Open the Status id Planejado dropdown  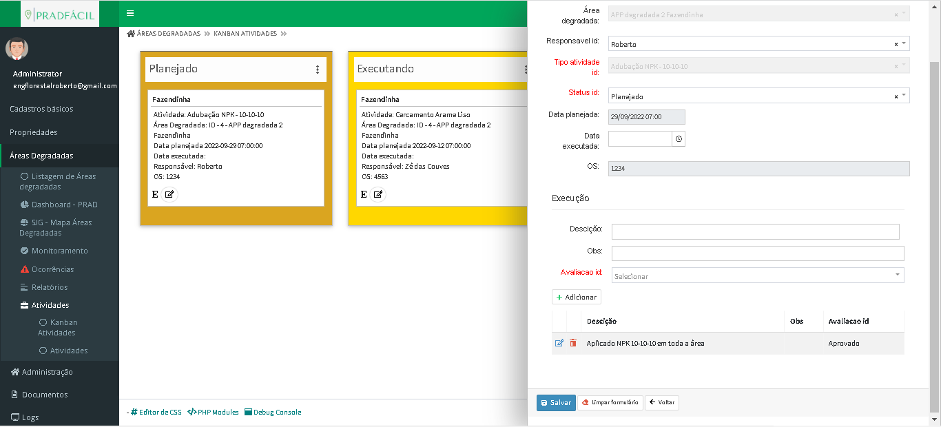(904, 96)
